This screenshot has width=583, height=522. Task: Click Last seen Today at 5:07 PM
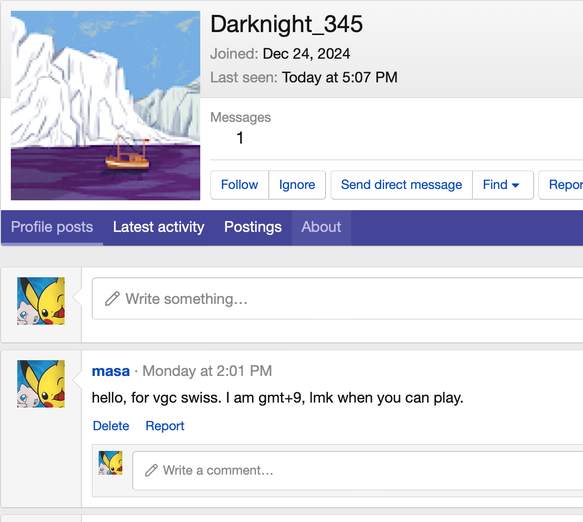339,77
